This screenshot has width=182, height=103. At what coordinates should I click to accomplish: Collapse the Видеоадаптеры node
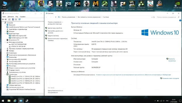[5, 34]
